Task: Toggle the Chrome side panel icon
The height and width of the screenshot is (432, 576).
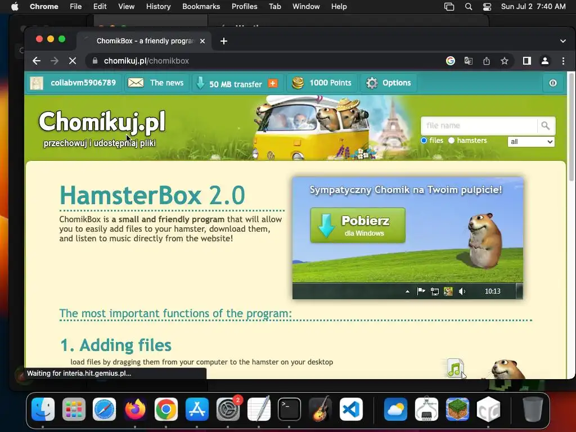Action: [x=526, y=61]
